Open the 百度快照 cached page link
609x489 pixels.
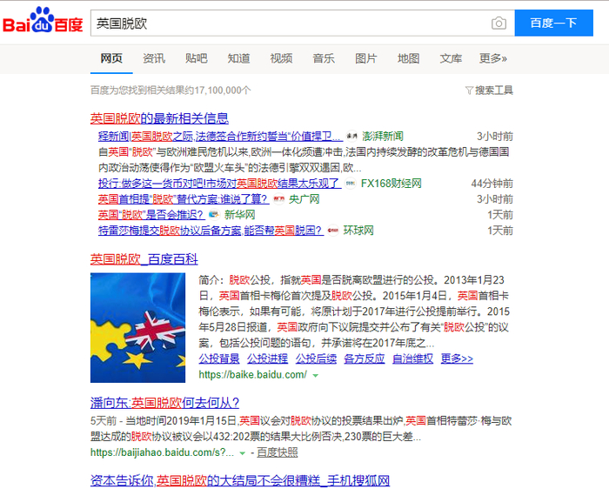point(278,452)
